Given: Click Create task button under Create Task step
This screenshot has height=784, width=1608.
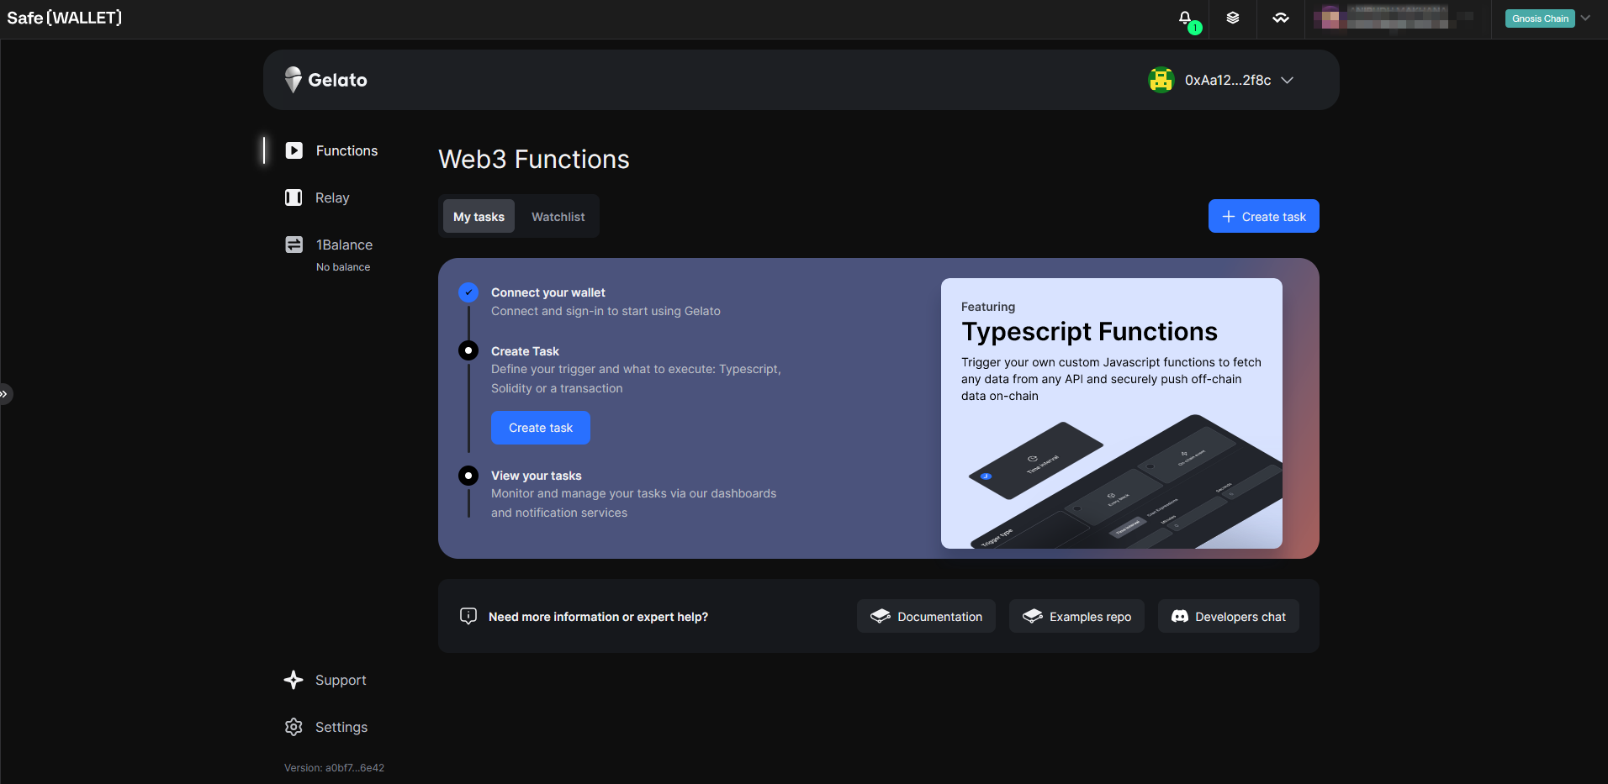Looking at the screenshot, I should coord(541,428).
